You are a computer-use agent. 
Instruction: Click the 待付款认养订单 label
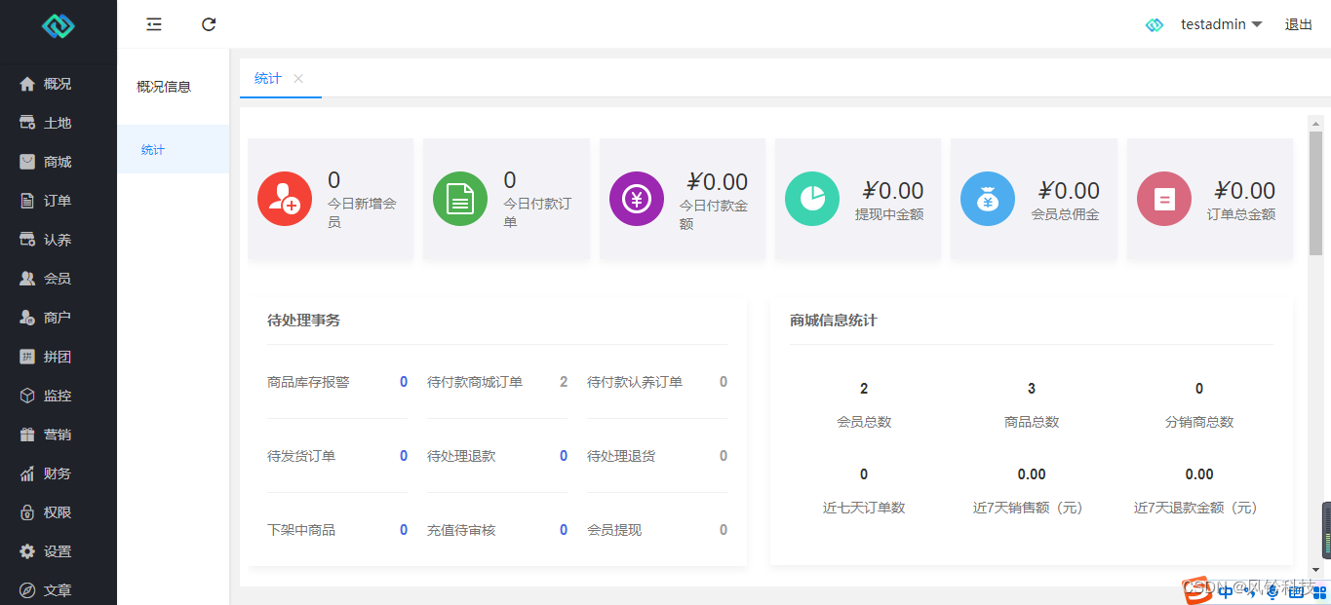[635, 382]
